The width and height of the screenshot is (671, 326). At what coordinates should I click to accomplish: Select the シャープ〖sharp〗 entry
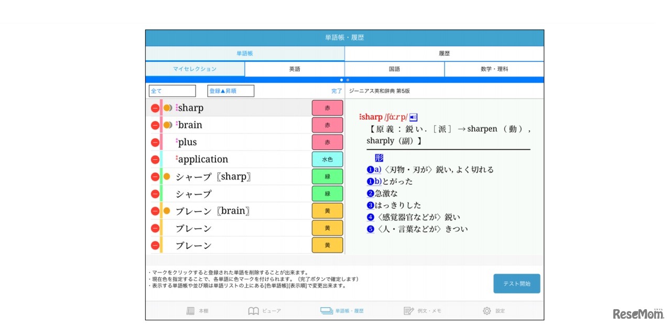pyautogui.click(x=213, y=177)
